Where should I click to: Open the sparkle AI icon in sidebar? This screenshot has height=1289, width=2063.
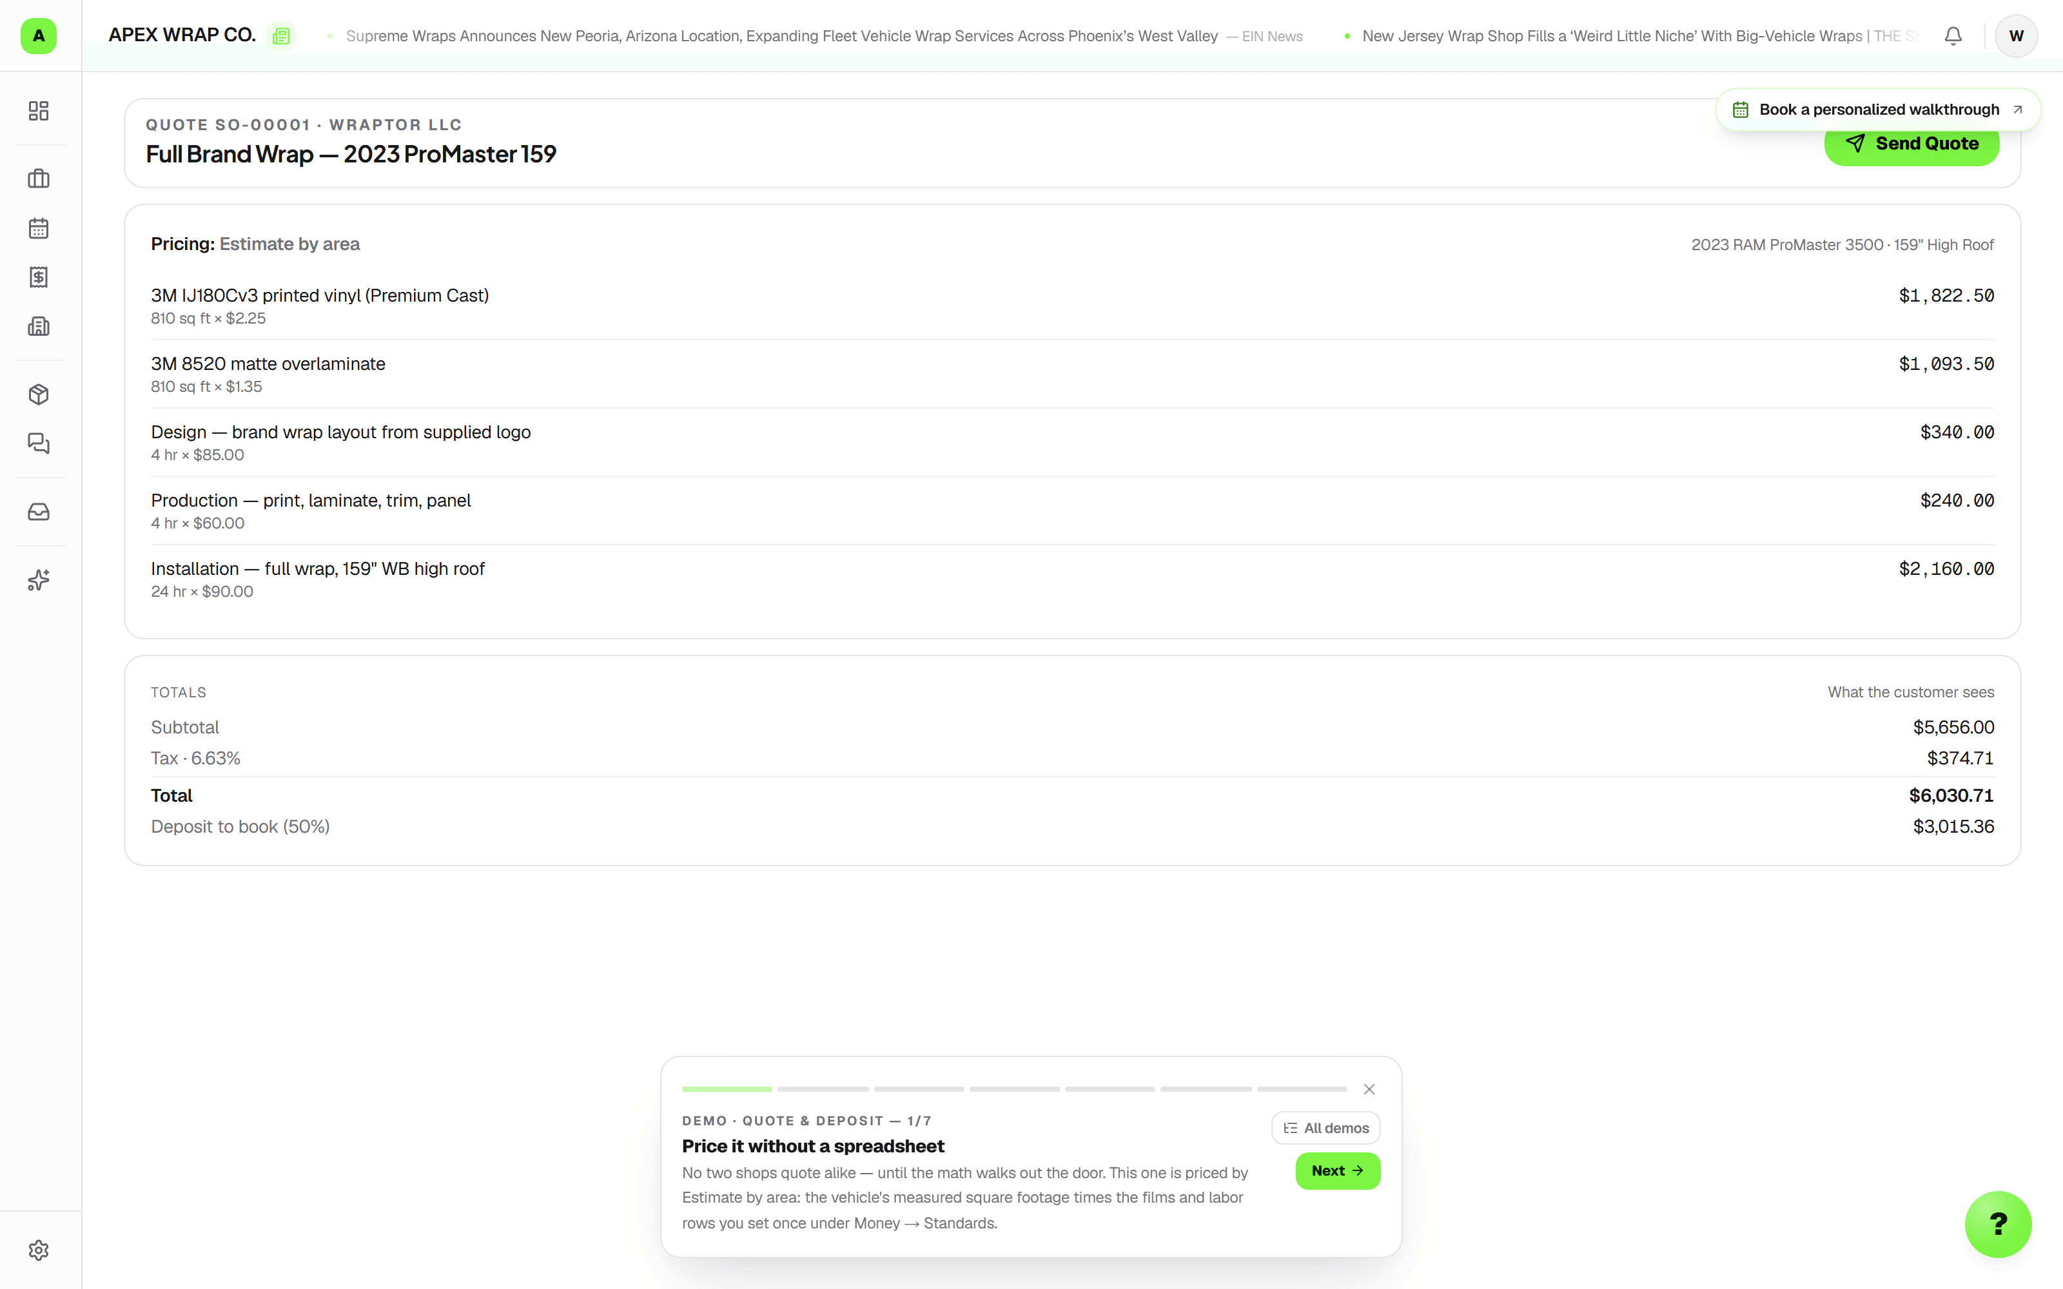tap(39, 579)
